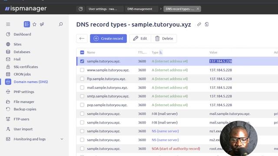This screenshot has height=156, width=278.
Task: Click the ispmanager logo
Action: [x=26, y=8]
